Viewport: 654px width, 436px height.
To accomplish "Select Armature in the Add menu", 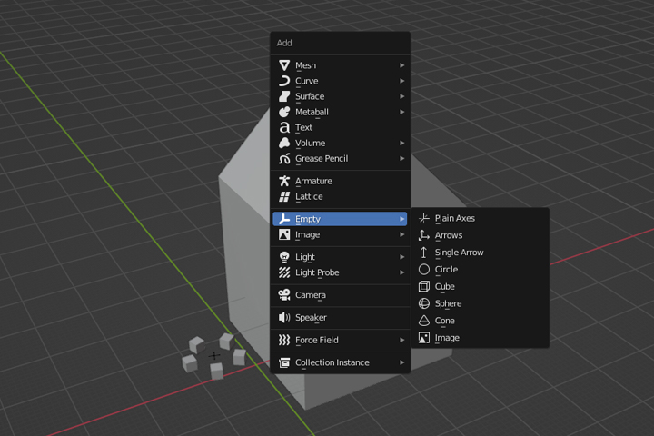I will pyautogui.click(x=340, y=181).
